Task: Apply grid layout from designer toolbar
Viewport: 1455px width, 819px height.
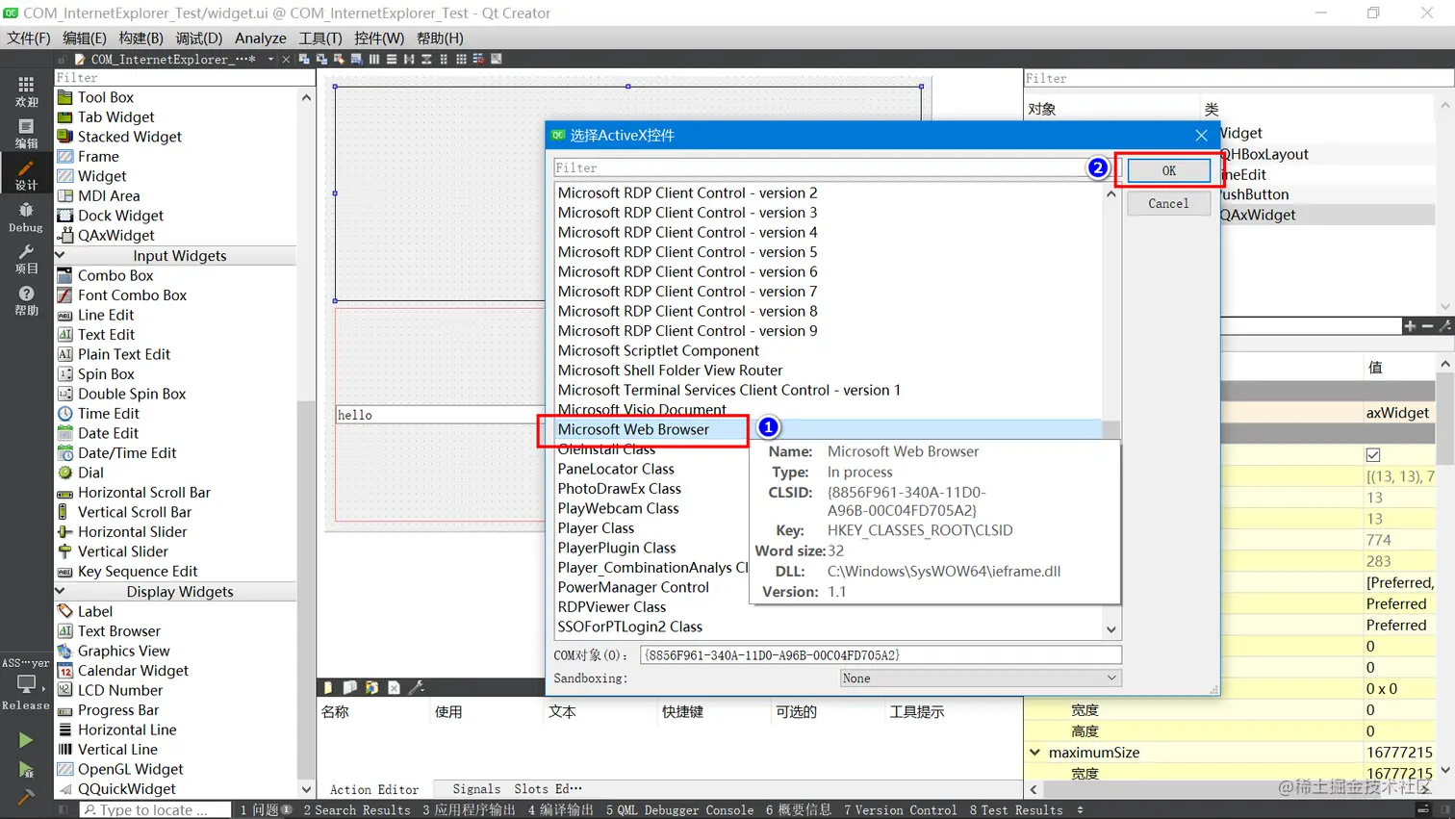Action: point(461,59)
